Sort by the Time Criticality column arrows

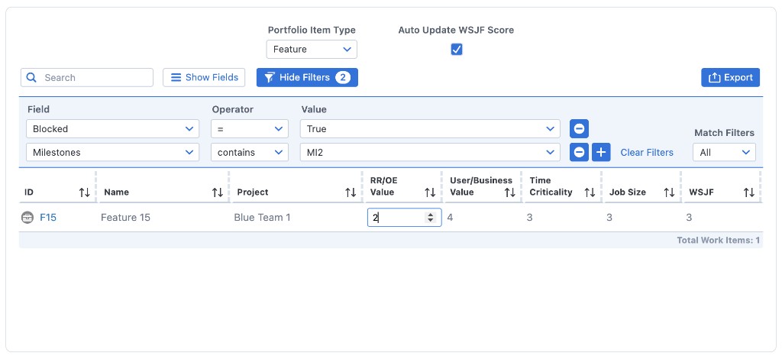click(x=590, y=192)
